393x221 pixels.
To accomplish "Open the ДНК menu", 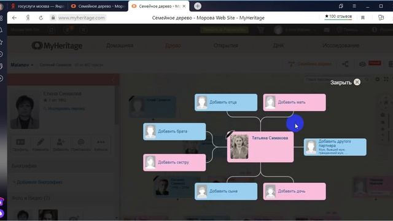I will (278, 45).
